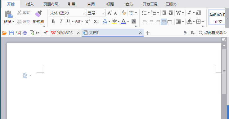Center align the text

coord(151,22)
